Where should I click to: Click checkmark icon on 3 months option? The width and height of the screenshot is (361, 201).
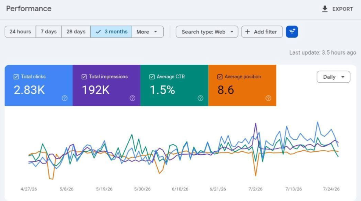[98, 32]
